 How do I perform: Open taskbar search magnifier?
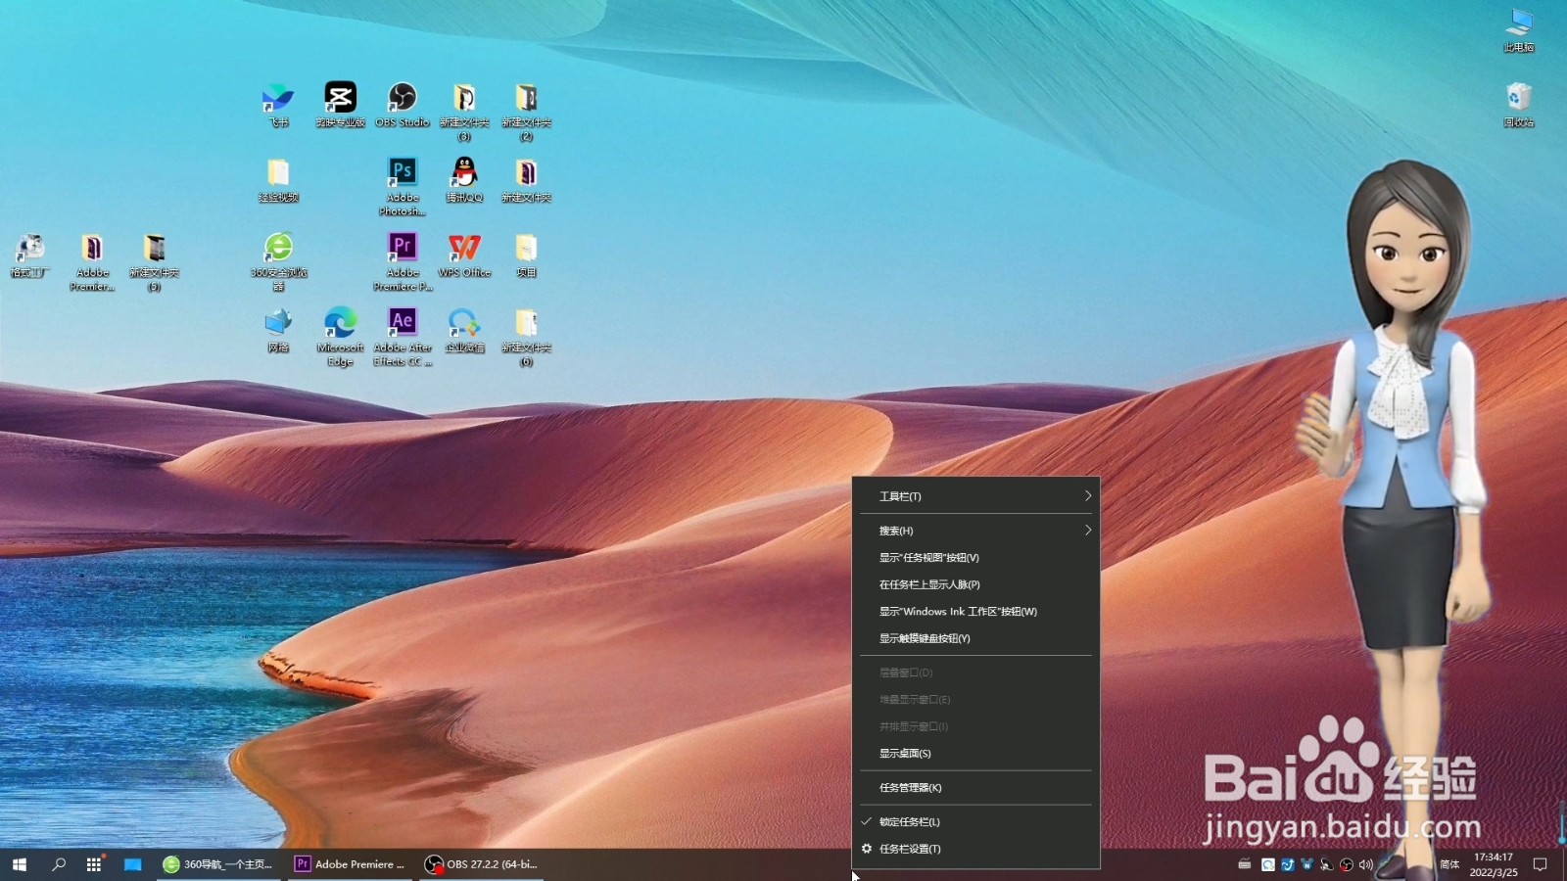[x=59, y=864]
